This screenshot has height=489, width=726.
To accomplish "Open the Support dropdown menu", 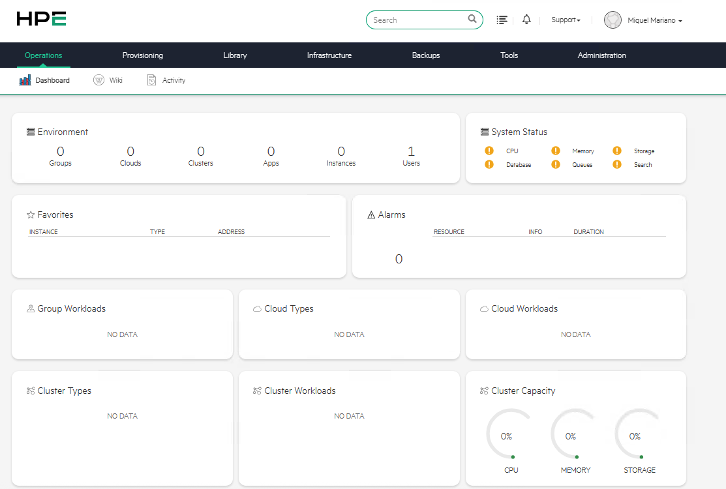I will point(566,20).
